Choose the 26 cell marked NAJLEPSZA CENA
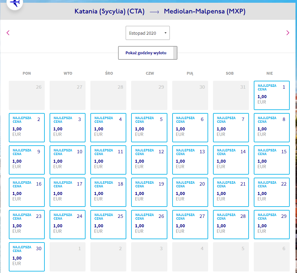 coord(149,225)
